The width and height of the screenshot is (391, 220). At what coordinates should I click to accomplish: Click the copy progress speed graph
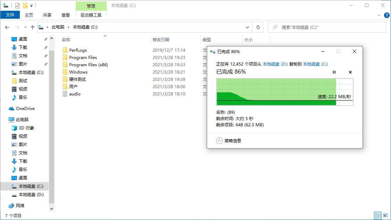[285, 92]
